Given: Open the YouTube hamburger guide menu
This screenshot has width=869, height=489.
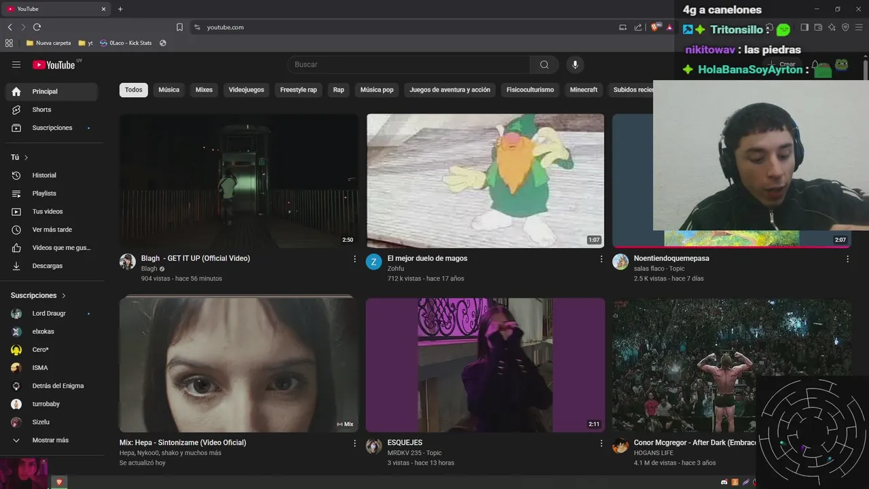Looking at the screenshot, I should click(16, 65).
